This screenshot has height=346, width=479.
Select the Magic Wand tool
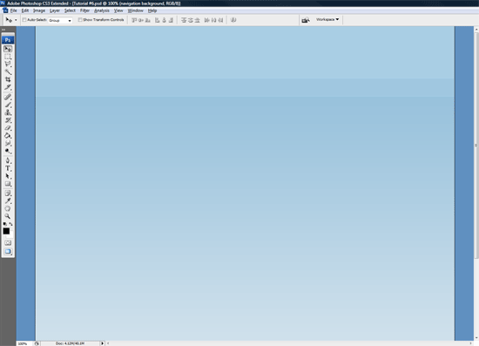pos(8,72)
